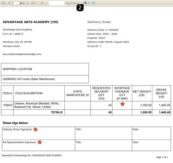Click the RA Representative Signature field
This screenshot has height=163, width=173.
[x=39, y=145]
